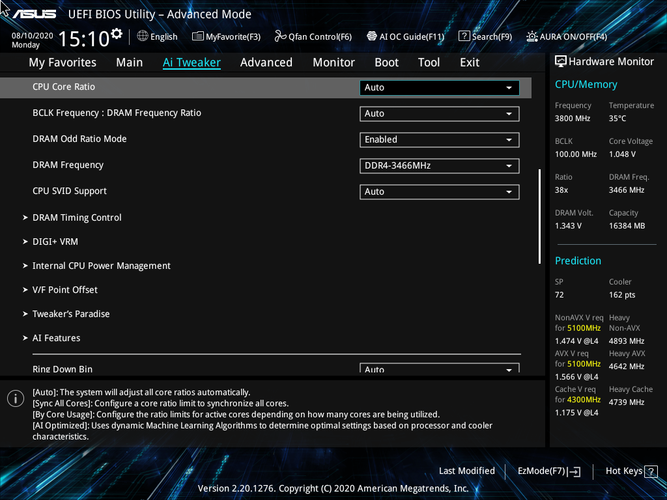Click the 3800 MHz frequency value
The image size is (667, 500).
click(x=573, y=118)
